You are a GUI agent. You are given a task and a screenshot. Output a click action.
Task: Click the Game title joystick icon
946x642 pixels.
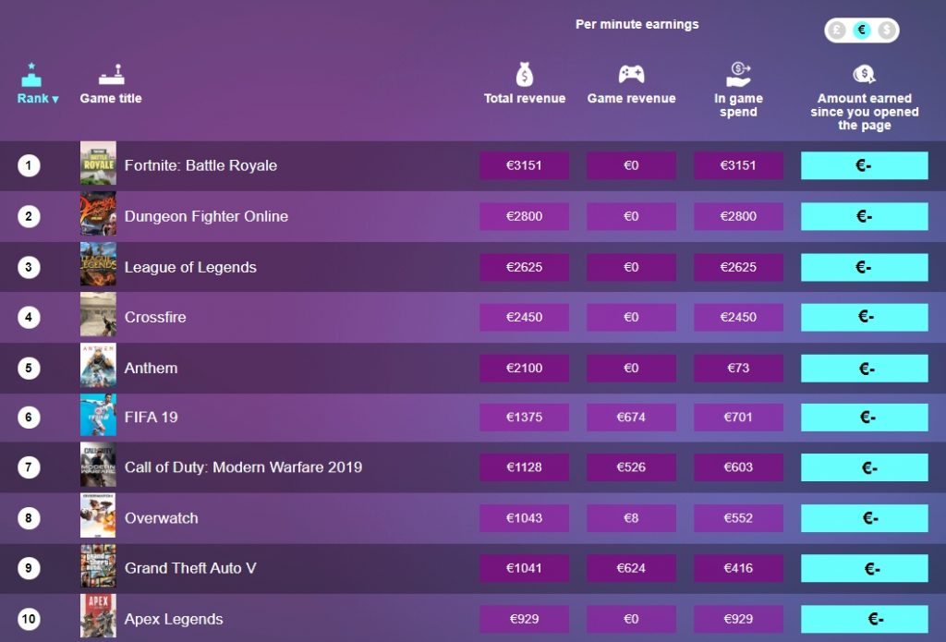(112, 75)
